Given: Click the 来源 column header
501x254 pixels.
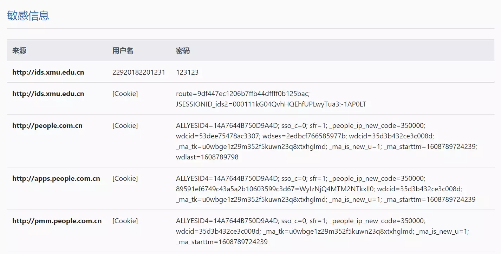Looking at the screenshot, I should tap(19, 50).
